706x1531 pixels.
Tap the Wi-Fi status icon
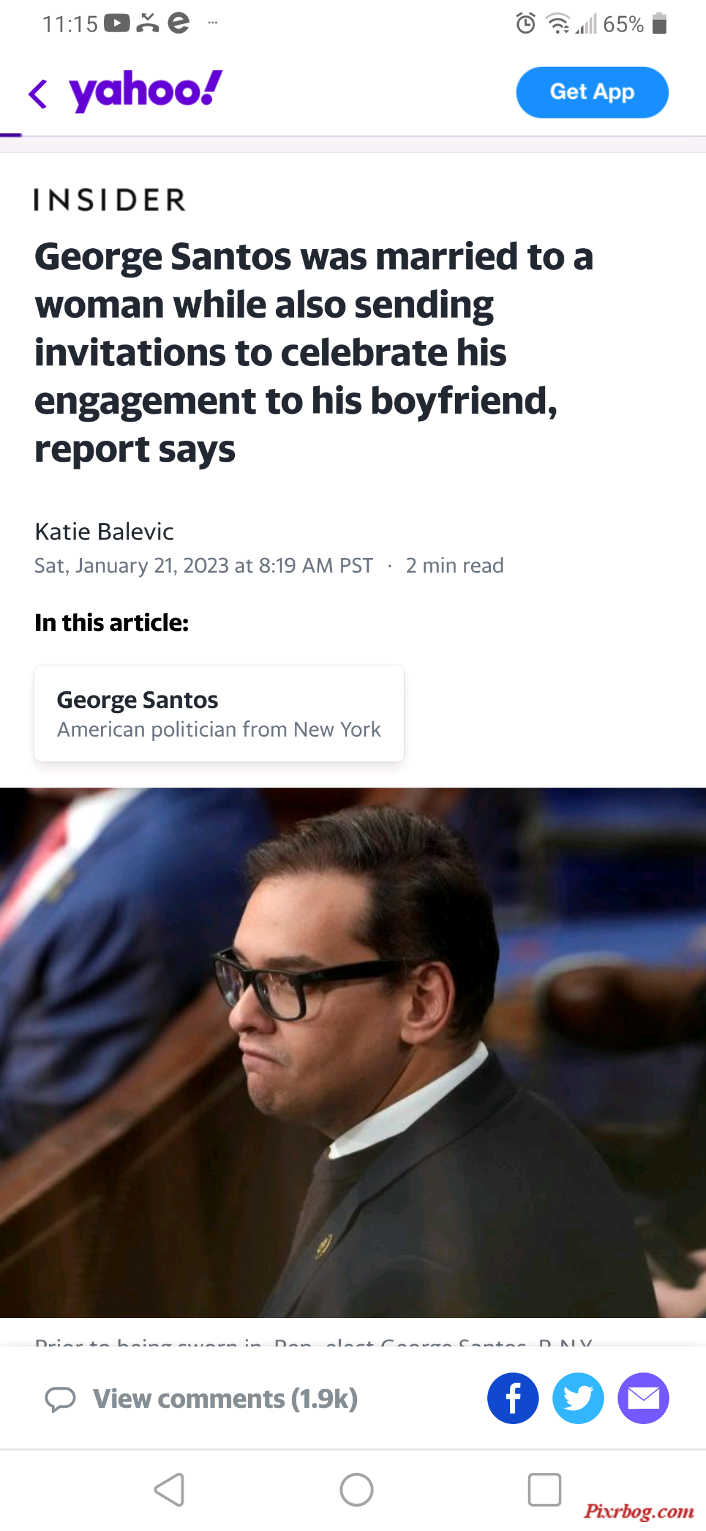[558, 24]
